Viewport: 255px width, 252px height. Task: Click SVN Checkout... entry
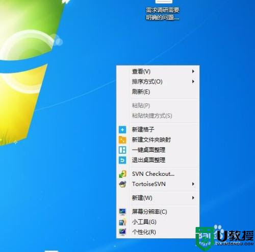click(158, 174)
